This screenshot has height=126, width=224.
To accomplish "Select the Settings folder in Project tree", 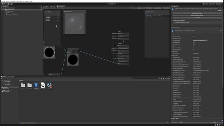I will click(x=6, y=89).
